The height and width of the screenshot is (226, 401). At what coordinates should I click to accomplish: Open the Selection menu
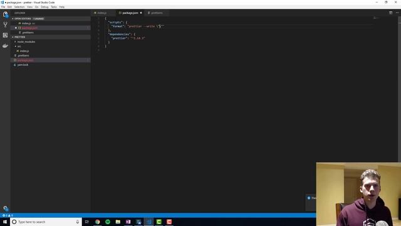19,7
